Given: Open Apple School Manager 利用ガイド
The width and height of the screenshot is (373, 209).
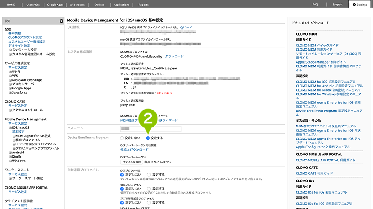Looking at the screenshot, I should pyautogui.click(x=321, y=62).
